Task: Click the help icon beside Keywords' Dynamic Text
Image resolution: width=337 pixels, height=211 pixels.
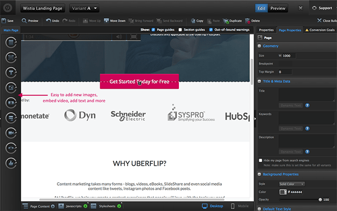Action: (x=307, y=129)
